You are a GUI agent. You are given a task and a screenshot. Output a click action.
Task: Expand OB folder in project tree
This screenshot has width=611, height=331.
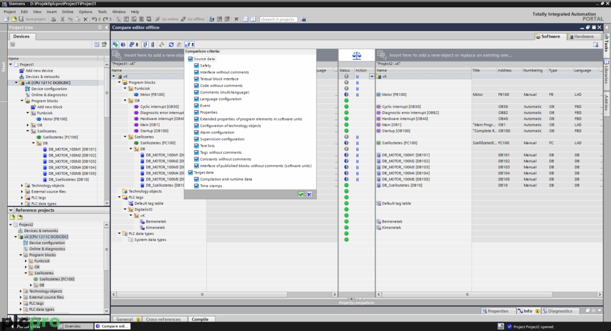point(28,125)
